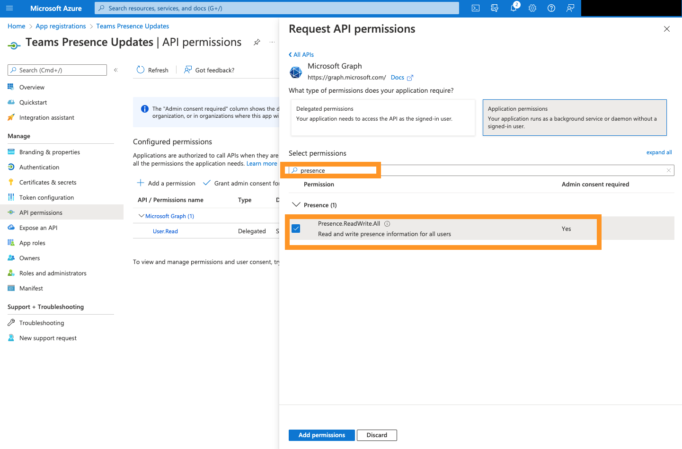Screen dimensions: 682x449
Task: Refresh the API permissions list
Action: point(152,70)
